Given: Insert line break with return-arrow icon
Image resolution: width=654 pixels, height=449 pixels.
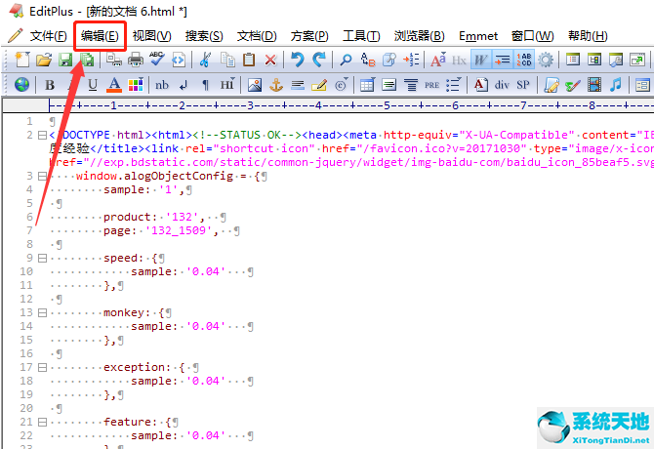Looking at the screenshot, I should [184, 85].
